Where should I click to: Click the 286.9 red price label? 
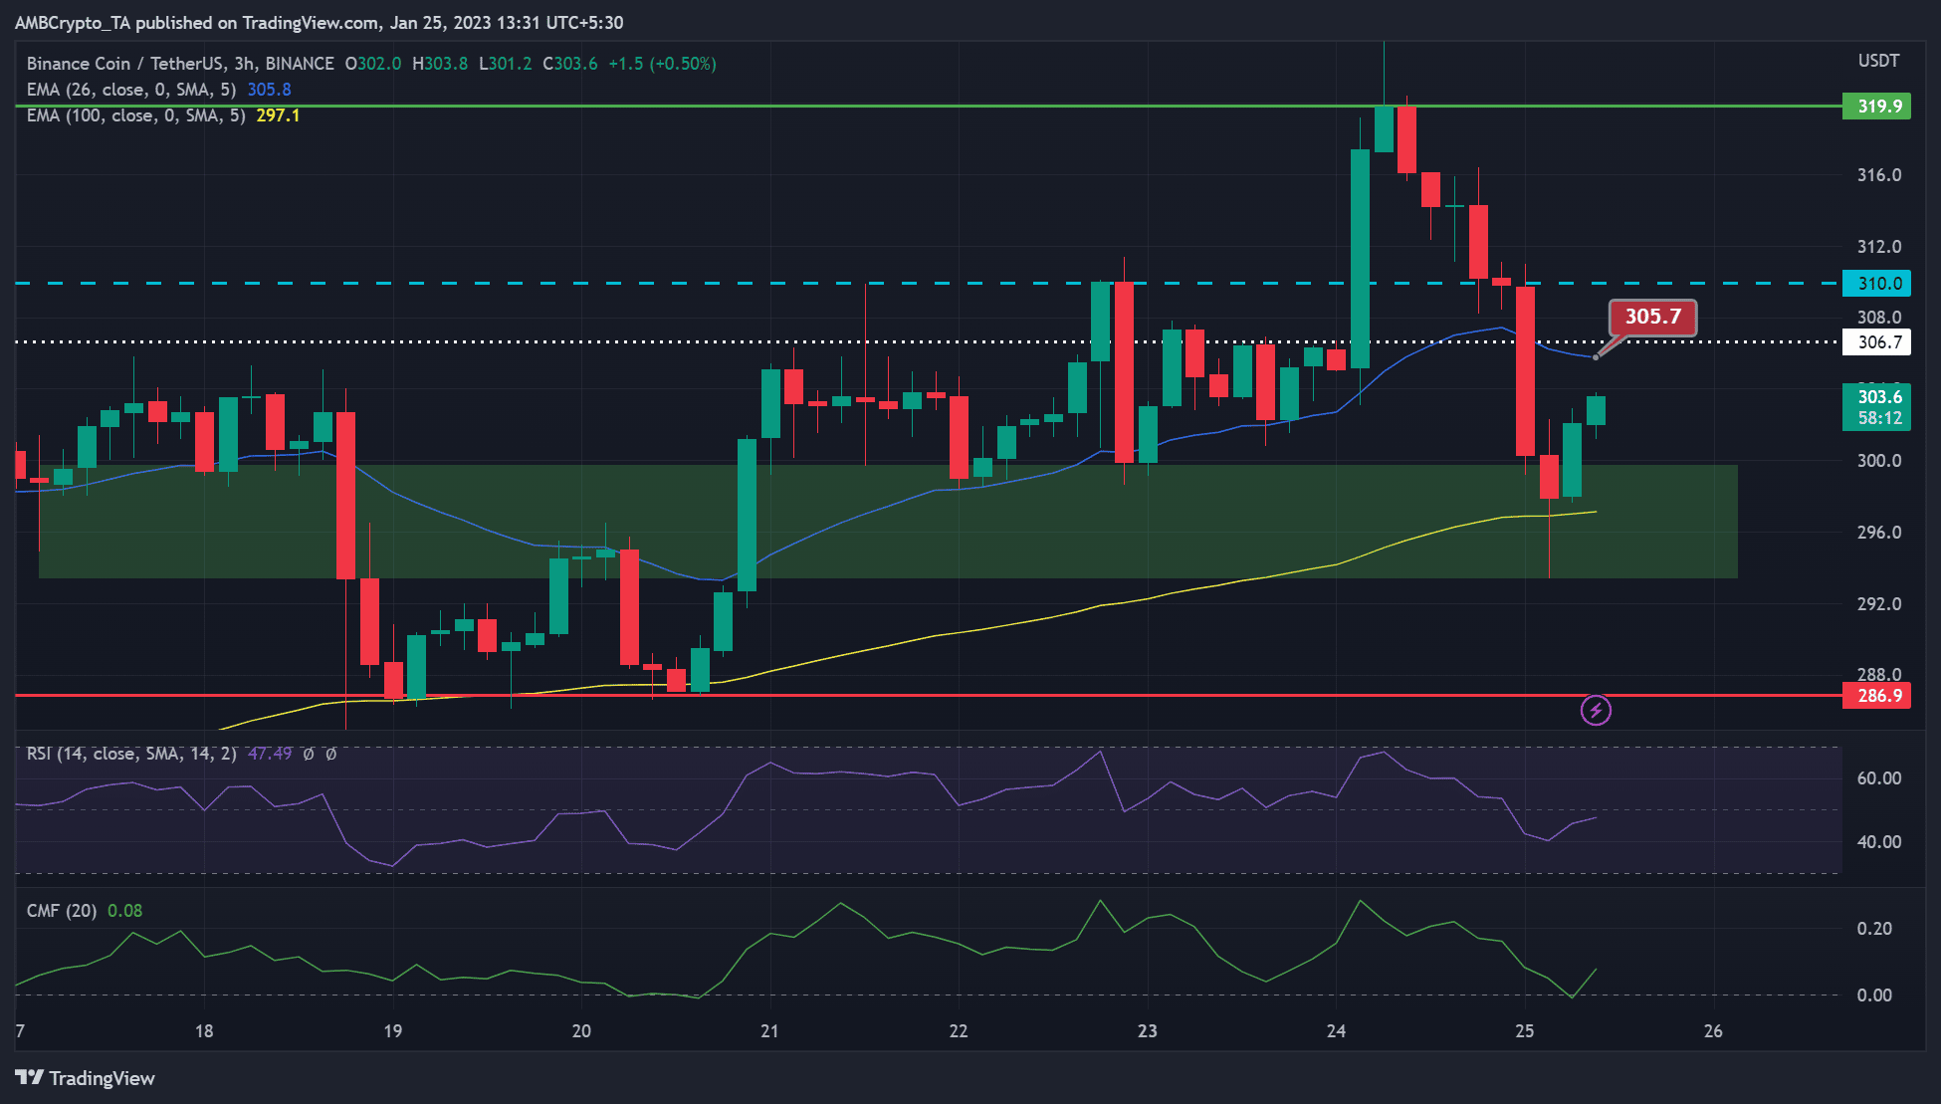[x=1876, y=695]
